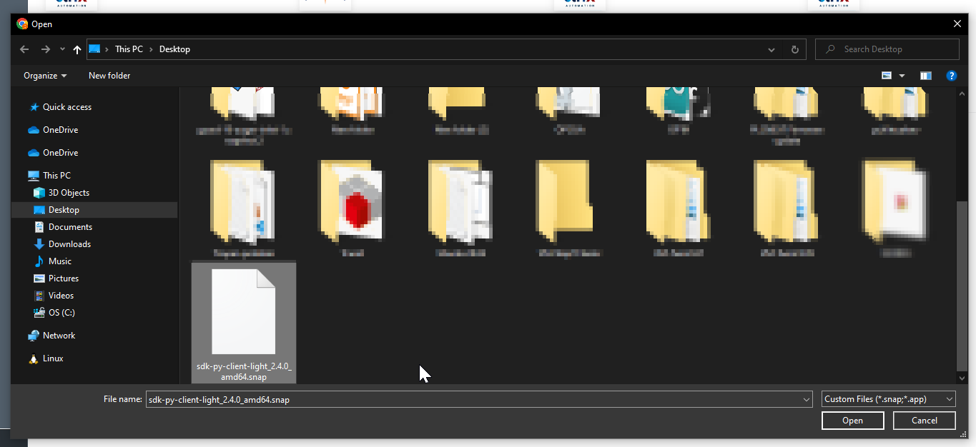Click New folder in the toolbar
This screenshot has width=976, height=447.
tap(109, 76)
